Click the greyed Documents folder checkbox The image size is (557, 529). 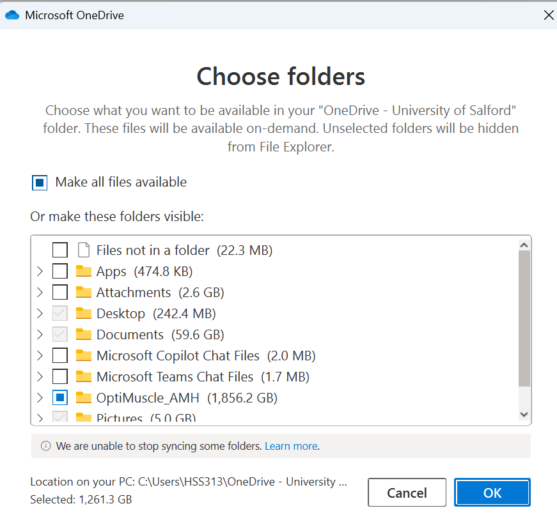pos(59,334)
